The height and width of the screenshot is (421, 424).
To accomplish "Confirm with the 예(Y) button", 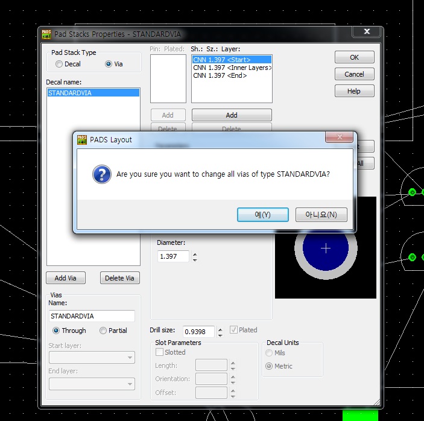I will [262, 215].
